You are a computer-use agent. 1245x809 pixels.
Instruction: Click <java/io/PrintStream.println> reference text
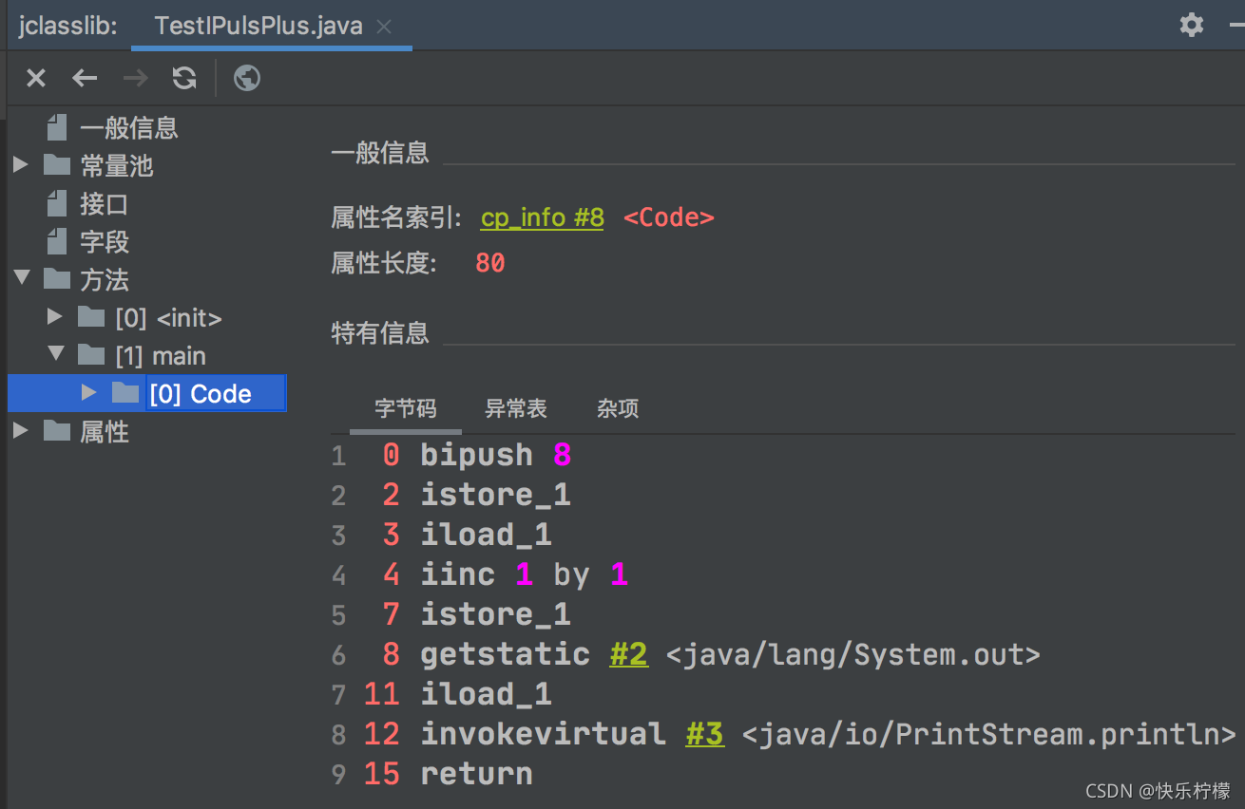tap(989, 734)
